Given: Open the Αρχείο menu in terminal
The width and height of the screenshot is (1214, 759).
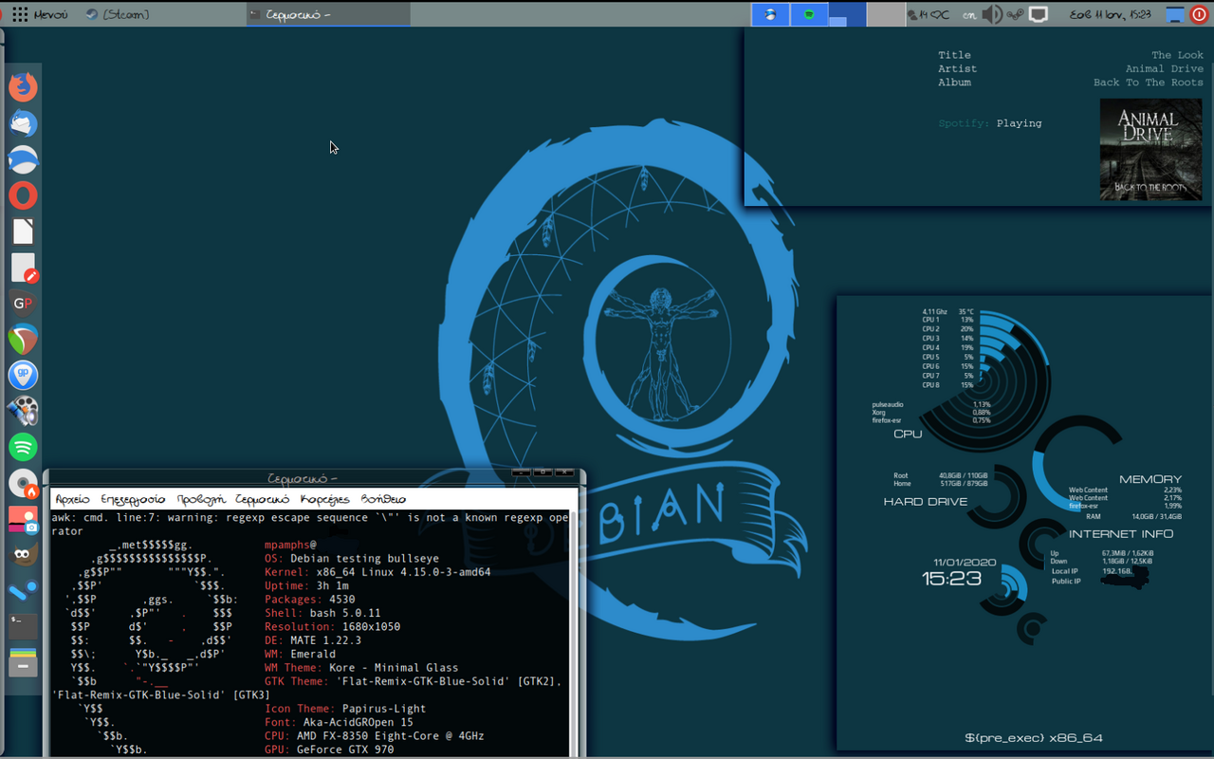Looking at the screenshot, I should point(72,499).
